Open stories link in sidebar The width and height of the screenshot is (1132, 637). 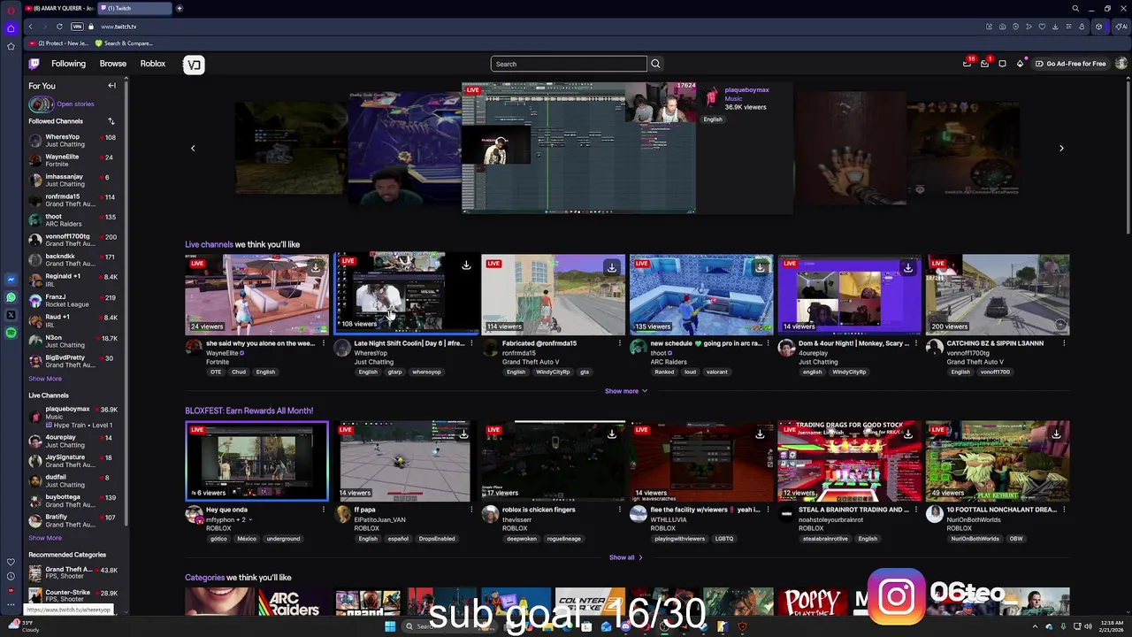tap(75, 104)
